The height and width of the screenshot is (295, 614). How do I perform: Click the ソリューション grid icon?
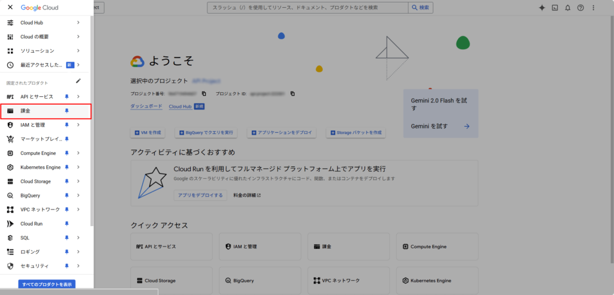coord(11,51)
